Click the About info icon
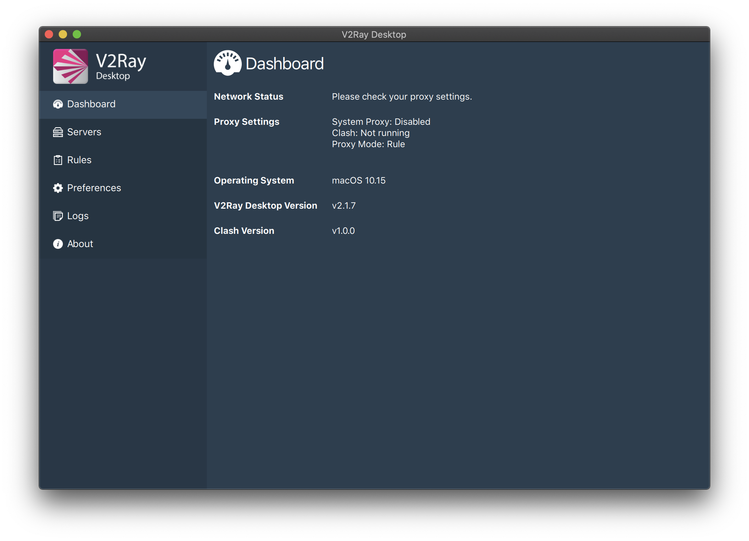749x541 pixels. (58, 244)
